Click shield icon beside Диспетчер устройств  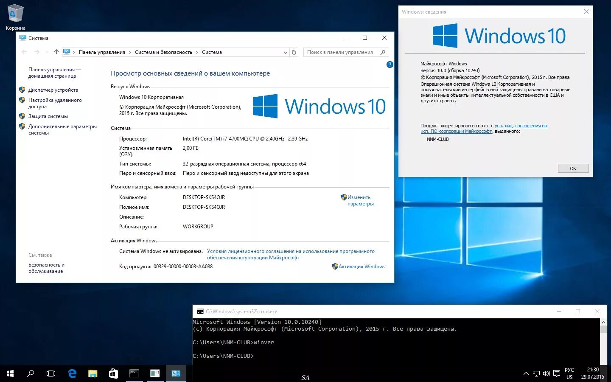[x=22, y=90]
